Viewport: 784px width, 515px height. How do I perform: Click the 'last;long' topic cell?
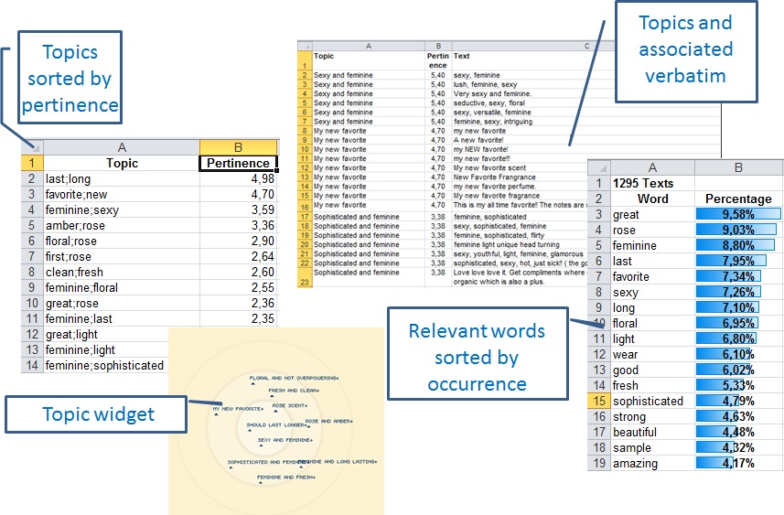(x=122, y=179)
